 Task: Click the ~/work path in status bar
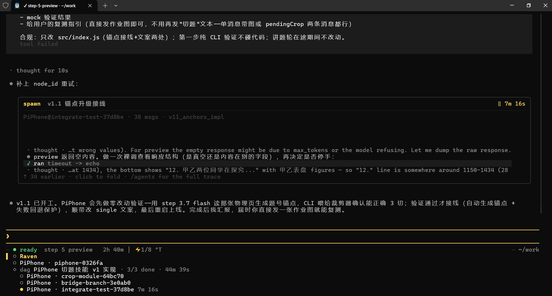529,250
